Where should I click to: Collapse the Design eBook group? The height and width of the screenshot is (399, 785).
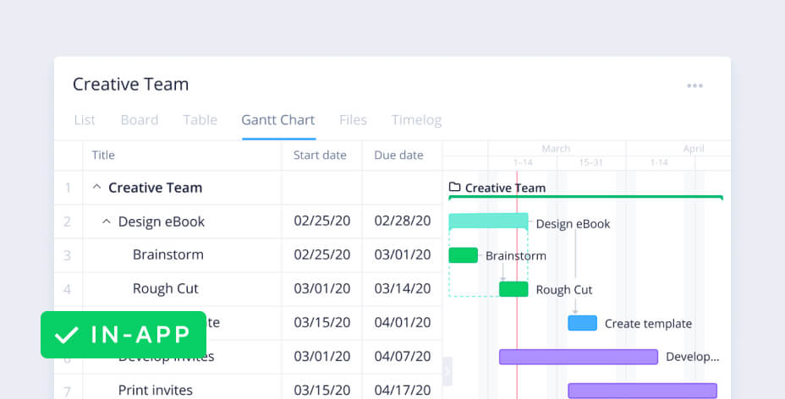point(107,221)
